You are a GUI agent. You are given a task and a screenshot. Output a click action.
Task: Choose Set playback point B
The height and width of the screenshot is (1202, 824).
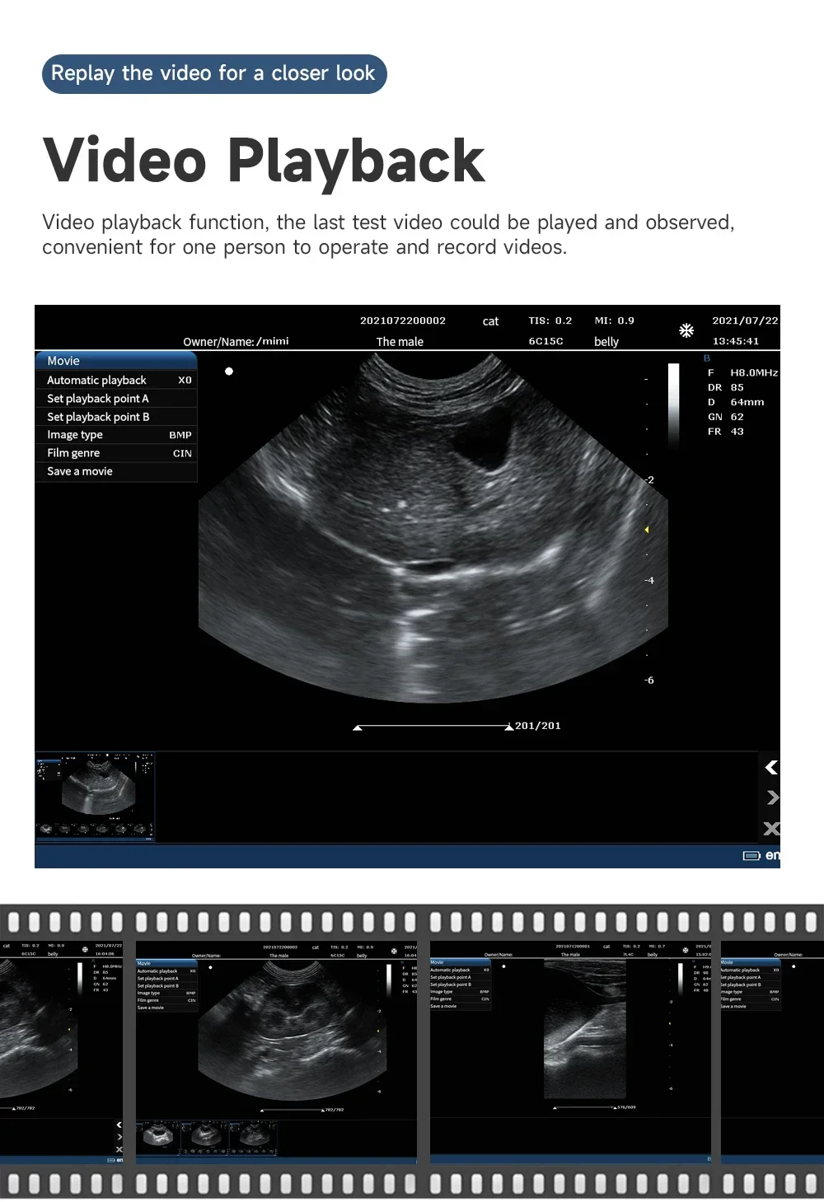tap(116, 417)
